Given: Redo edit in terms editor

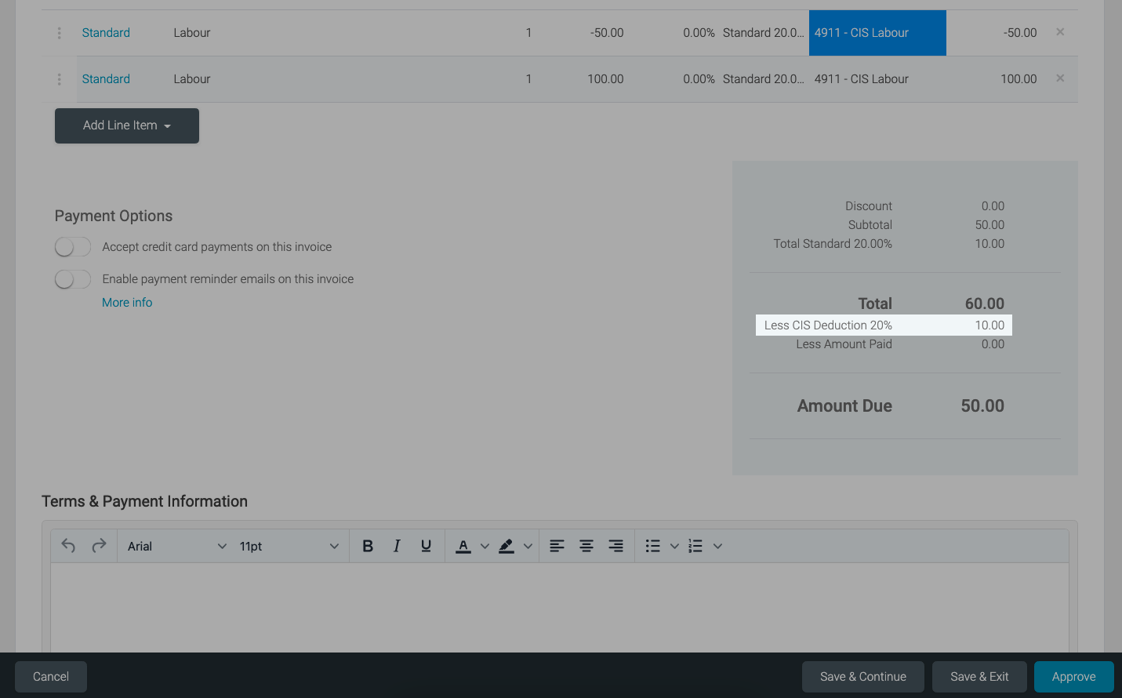Looking at the screenshot, I should point(99,546).
